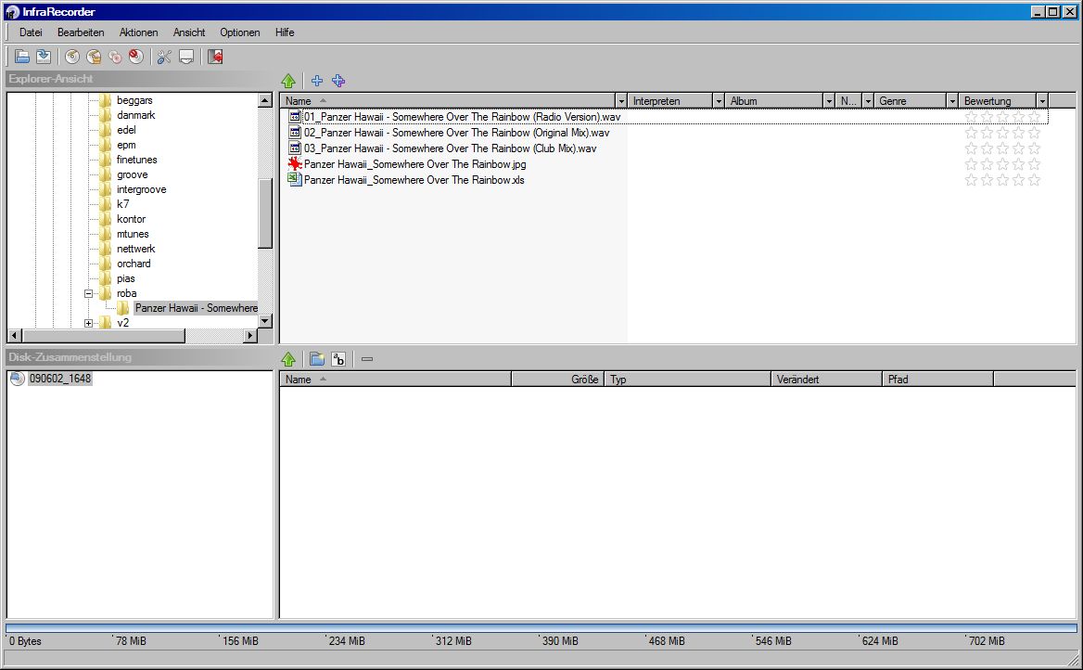Select the 02 Original Mix wav file icon
The width and height of the screenshot is (1083, 670).
coord(295,133)
